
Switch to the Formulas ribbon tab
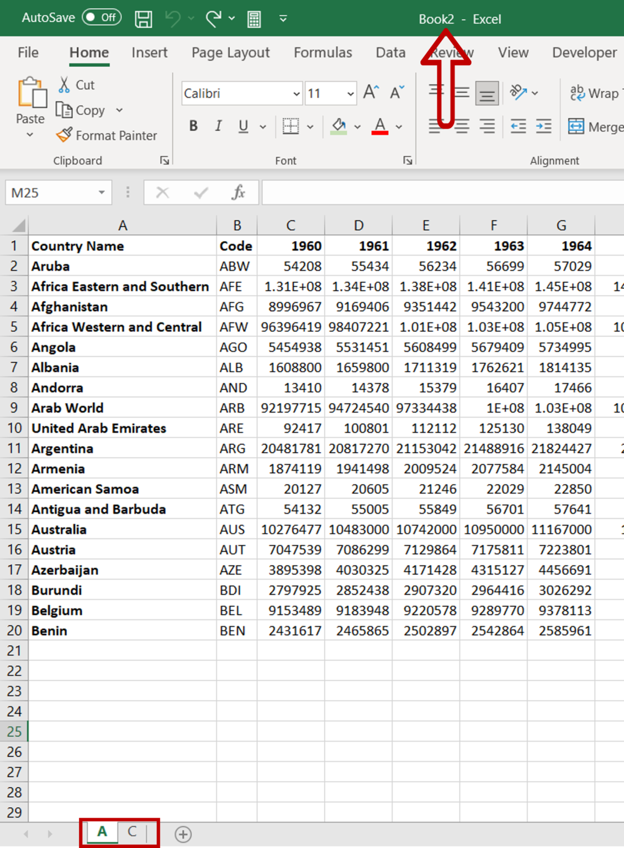coord(322,52)
